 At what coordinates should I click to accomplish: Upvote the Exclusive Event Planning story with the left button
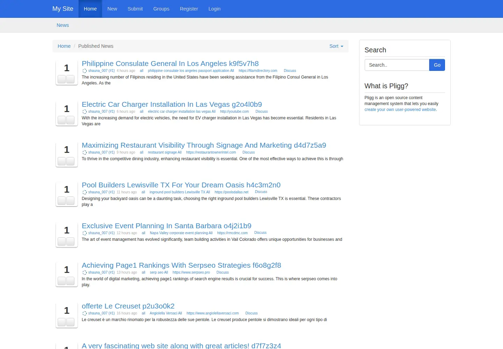pos(62,242)
